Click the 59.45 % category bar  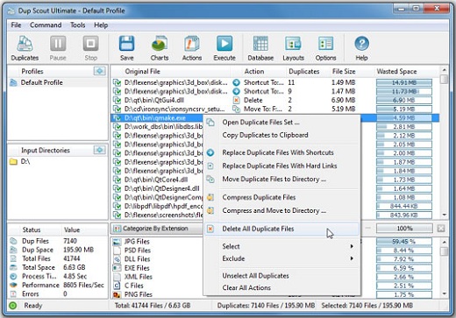click(404, 242)
